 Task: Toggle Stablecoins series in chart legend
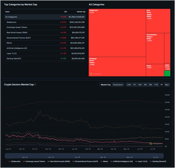14,161
